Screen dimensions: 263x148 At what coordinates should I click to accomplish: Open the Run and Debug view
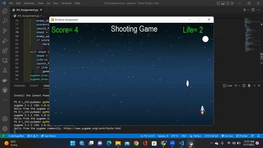pyautogui.click(x=5, y=41)
